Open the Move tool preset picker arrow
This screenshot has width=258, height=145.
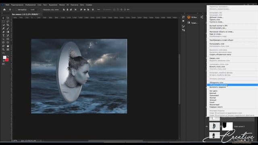point(12,10)
